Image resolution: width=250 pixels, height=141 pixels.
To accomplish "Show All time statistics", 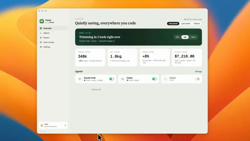I will [x=197, y=23].
